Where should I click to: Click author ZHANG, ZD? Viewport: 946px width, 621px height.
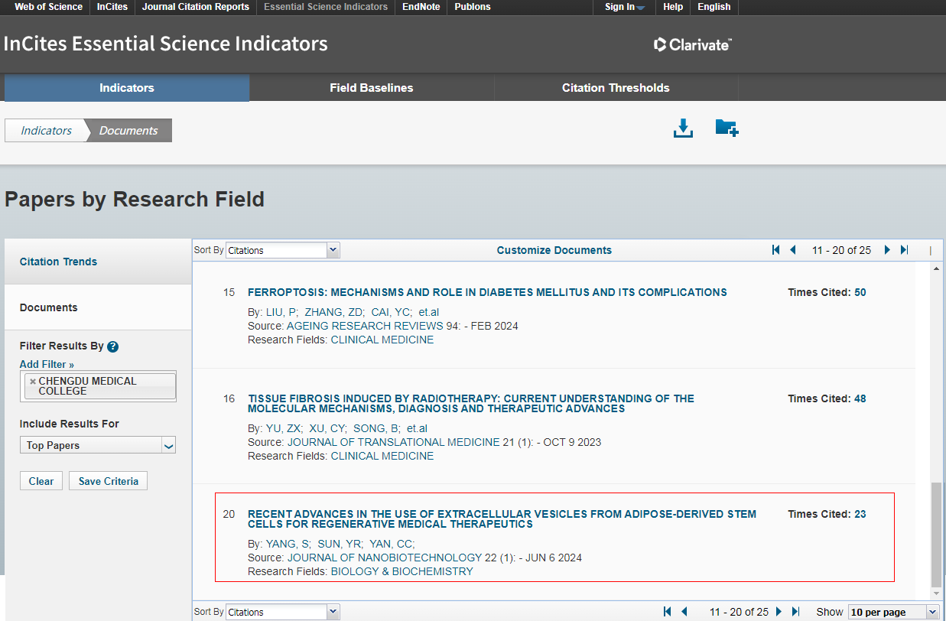coord(334,312)
